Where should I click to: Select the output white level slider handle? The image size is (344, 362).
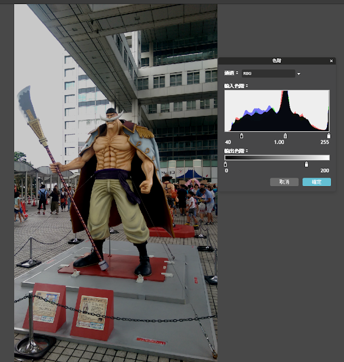(306, 164)
